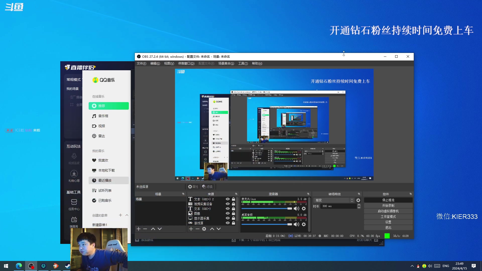Open 弹幕秀 icon in 直播伴侣
This screenshot has width=482, height=271.
click(x=74, y=220)
